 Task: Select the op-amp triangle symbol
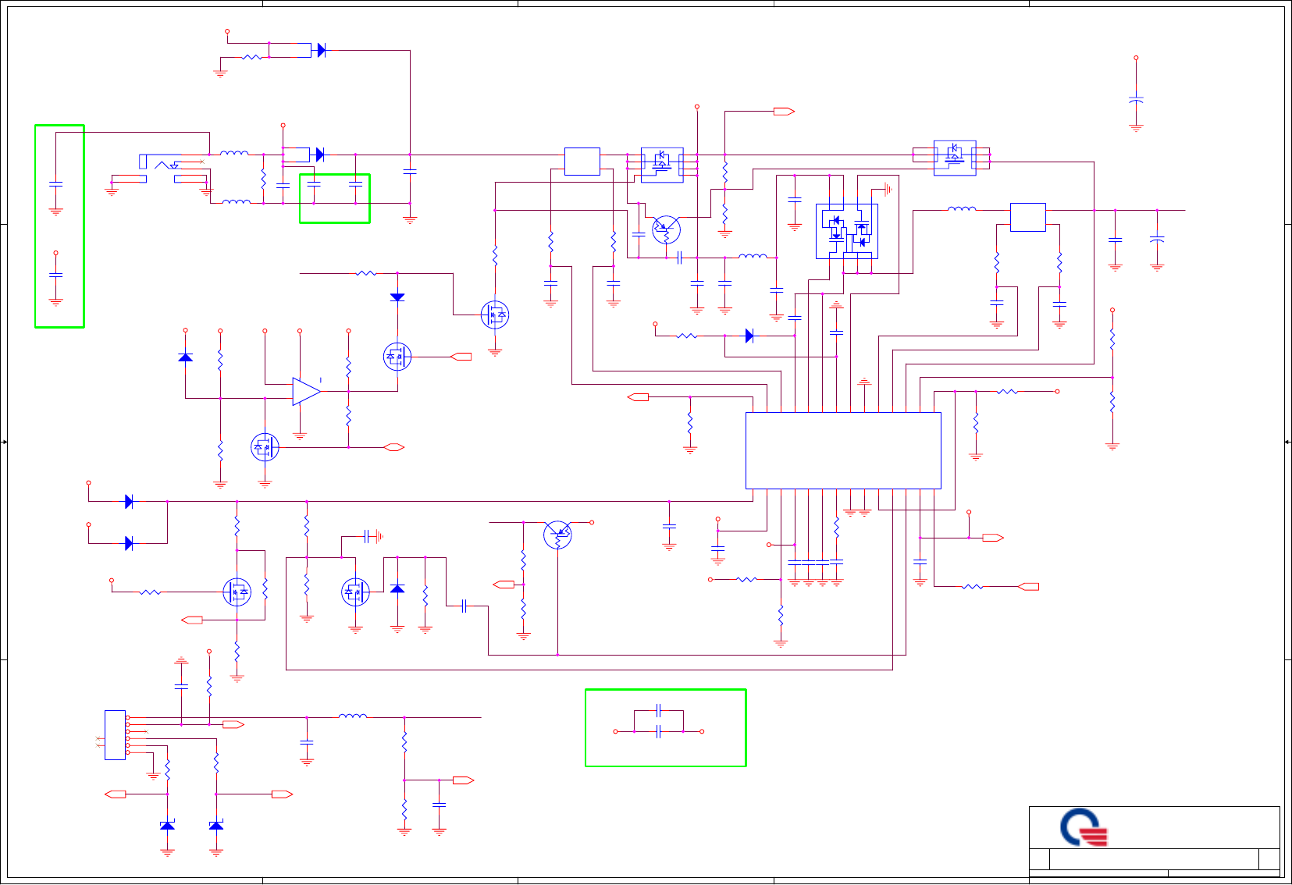coord(306,392)
